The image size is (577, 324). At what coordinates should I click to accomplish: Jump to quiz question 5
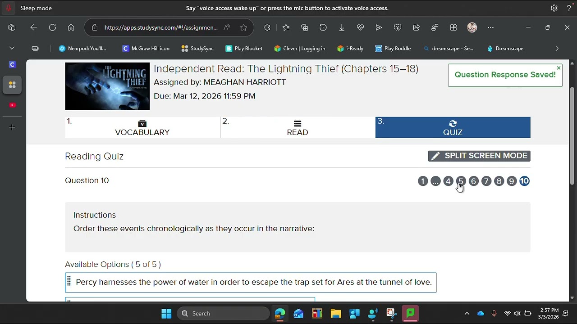461,181
